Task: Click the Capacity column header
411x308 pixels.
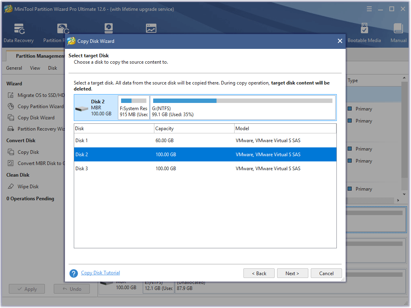Action: pyautogui.click(x=194, y=129)
